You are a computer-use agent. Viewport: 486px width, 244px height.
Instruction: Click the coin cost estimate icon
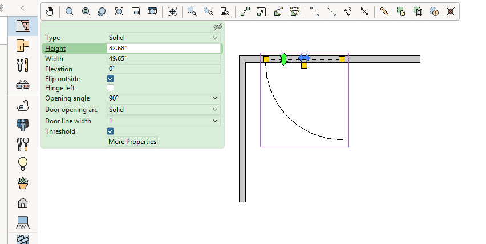[x=434, y=11]
